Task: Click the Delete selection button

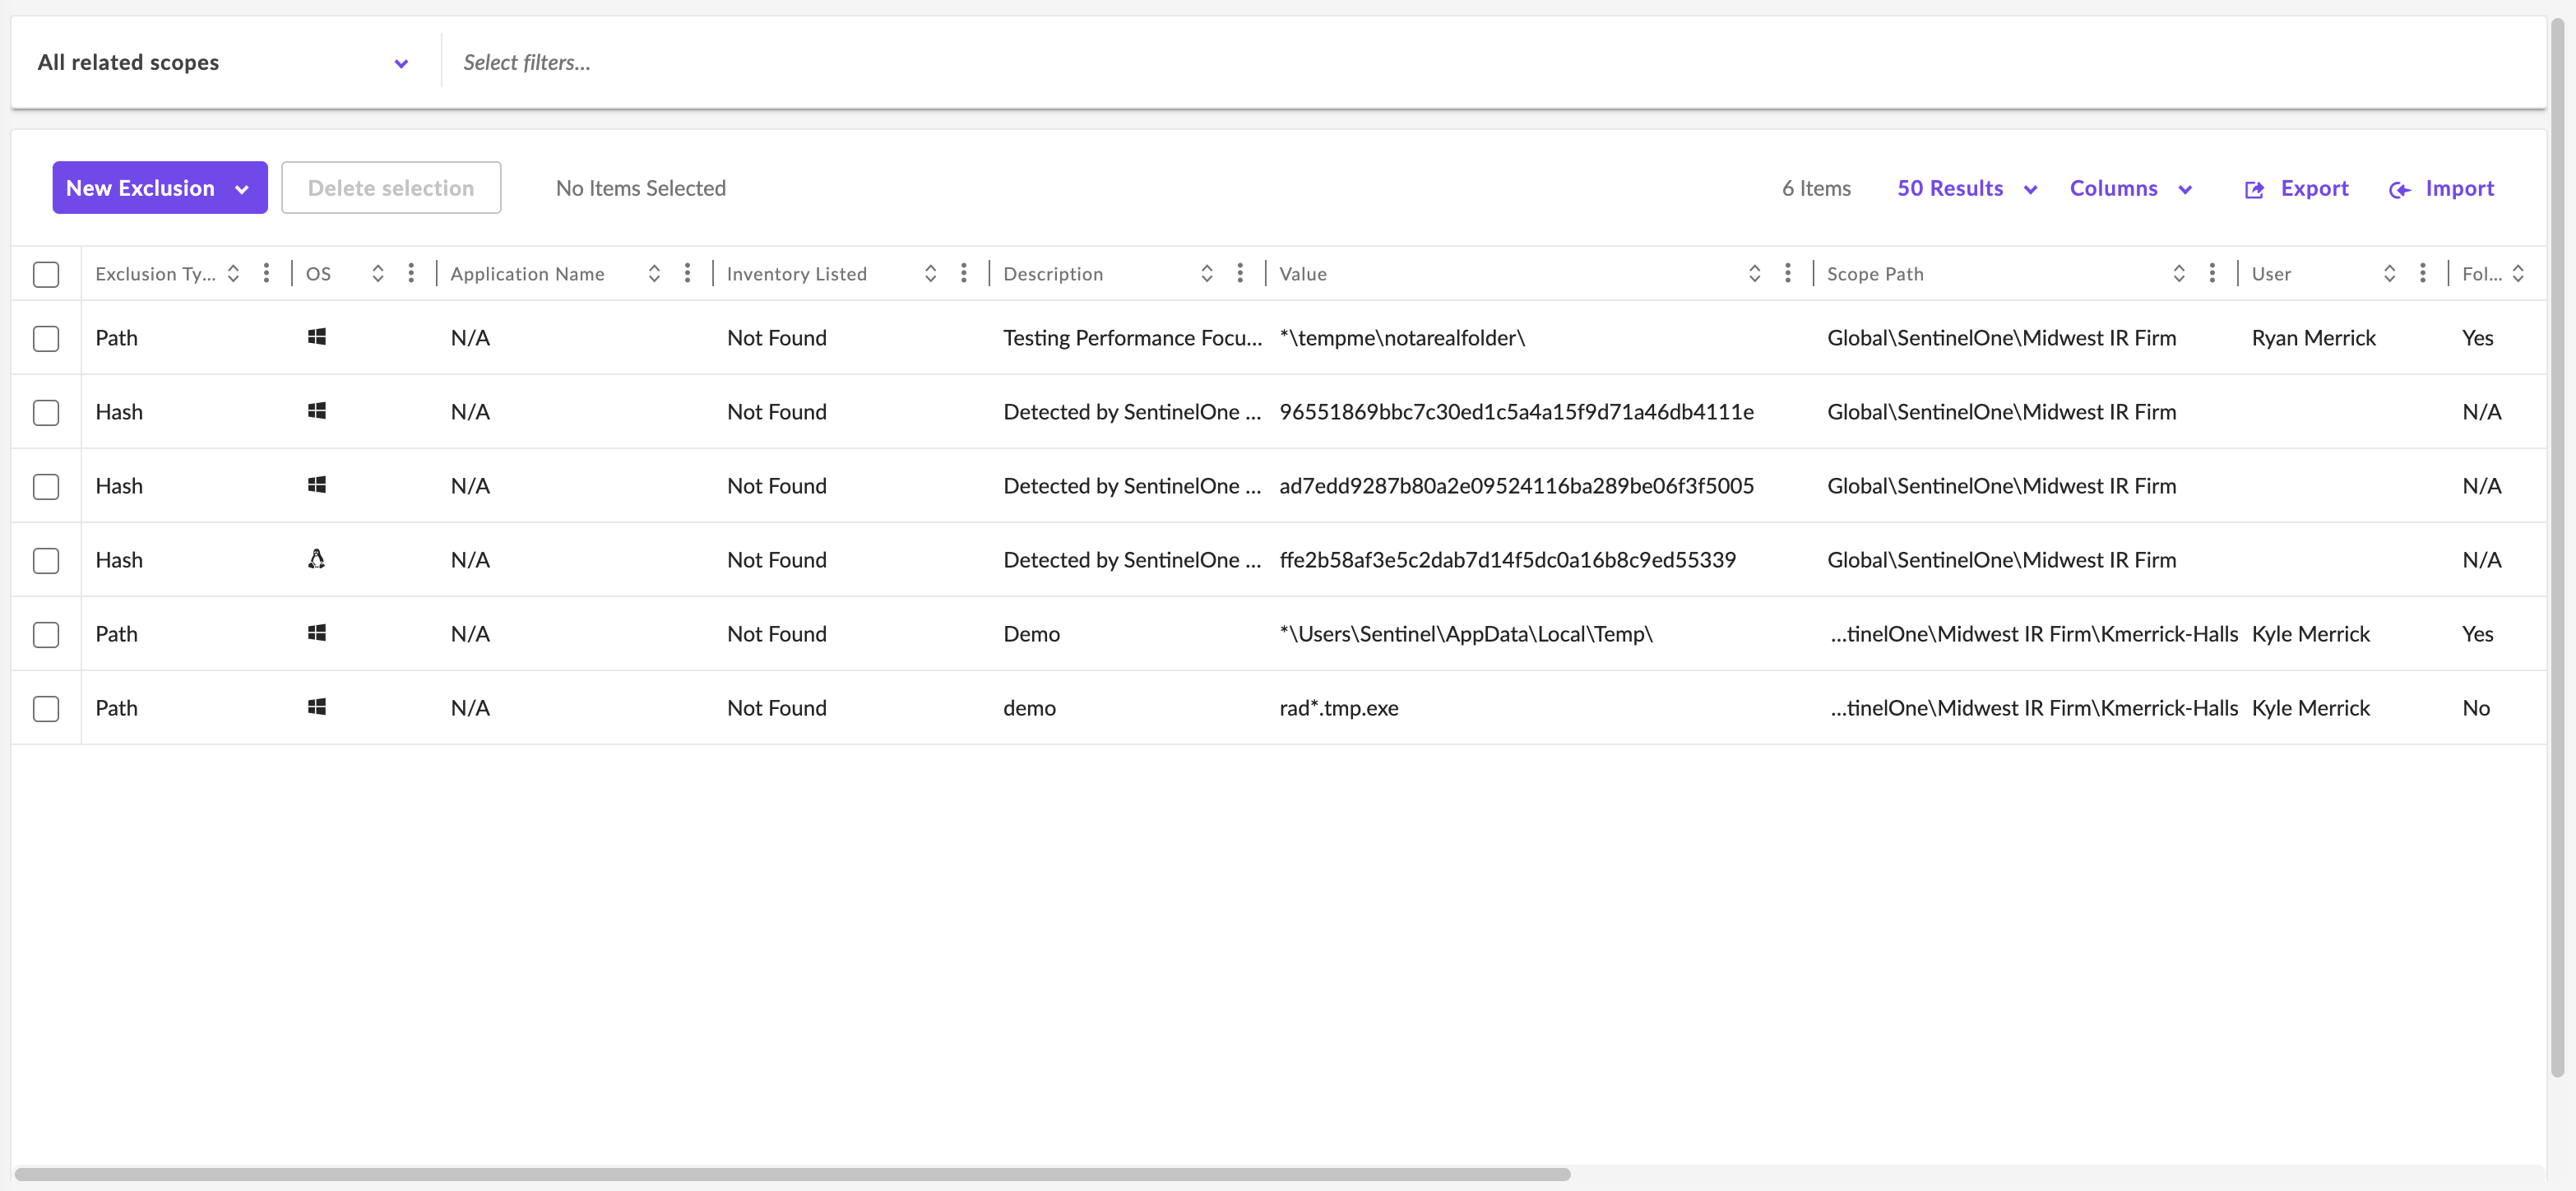Action: pos(390,187)
